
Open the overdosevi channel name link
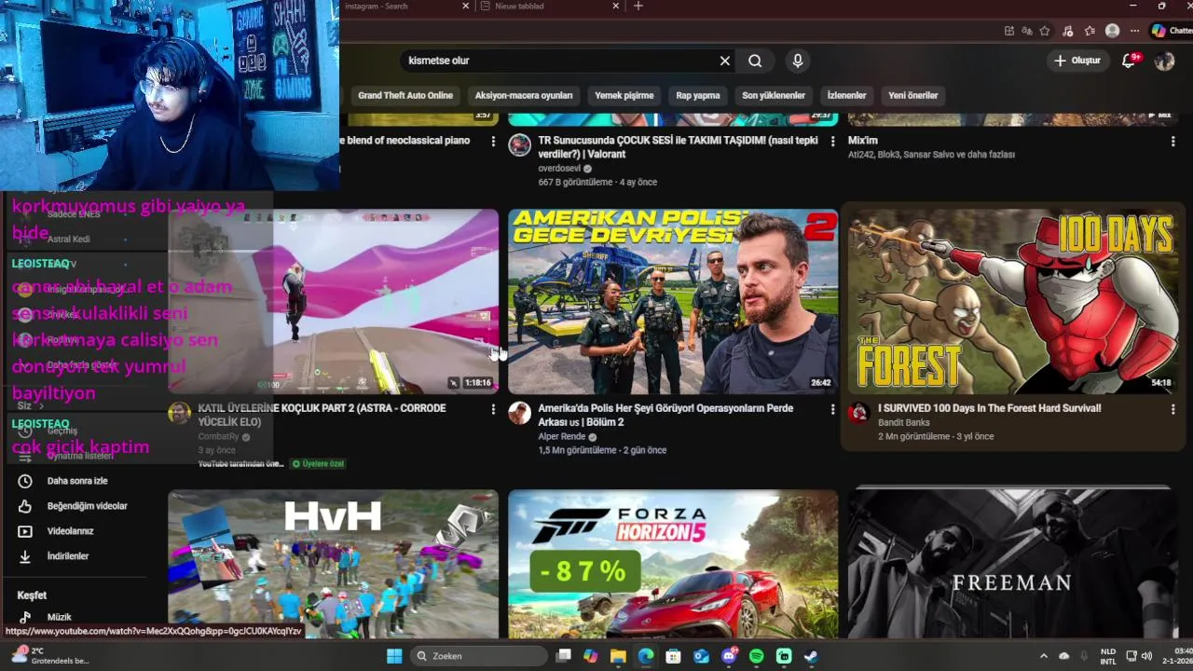pyautogui.click(x=559, y=169)
